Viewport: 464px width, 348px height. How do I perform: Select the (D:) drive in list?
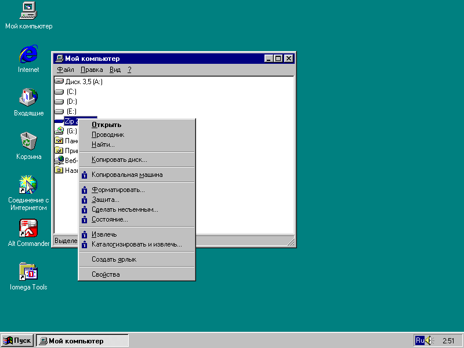(x=71, y=101)
